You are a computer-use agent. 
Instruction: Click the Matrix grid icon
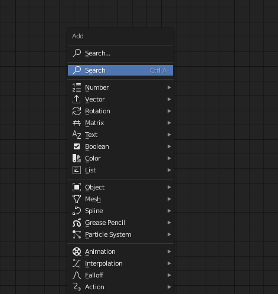(x=77, y=123)
